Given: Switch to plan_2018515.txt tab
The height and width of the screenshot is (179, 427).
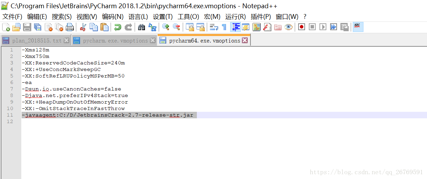Looking at the screenshot, I should (36, 40).
